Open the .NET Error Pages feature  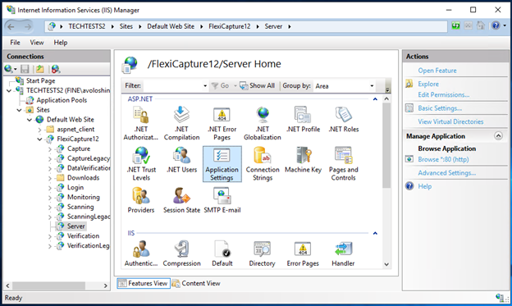click(x=222, y=123)
